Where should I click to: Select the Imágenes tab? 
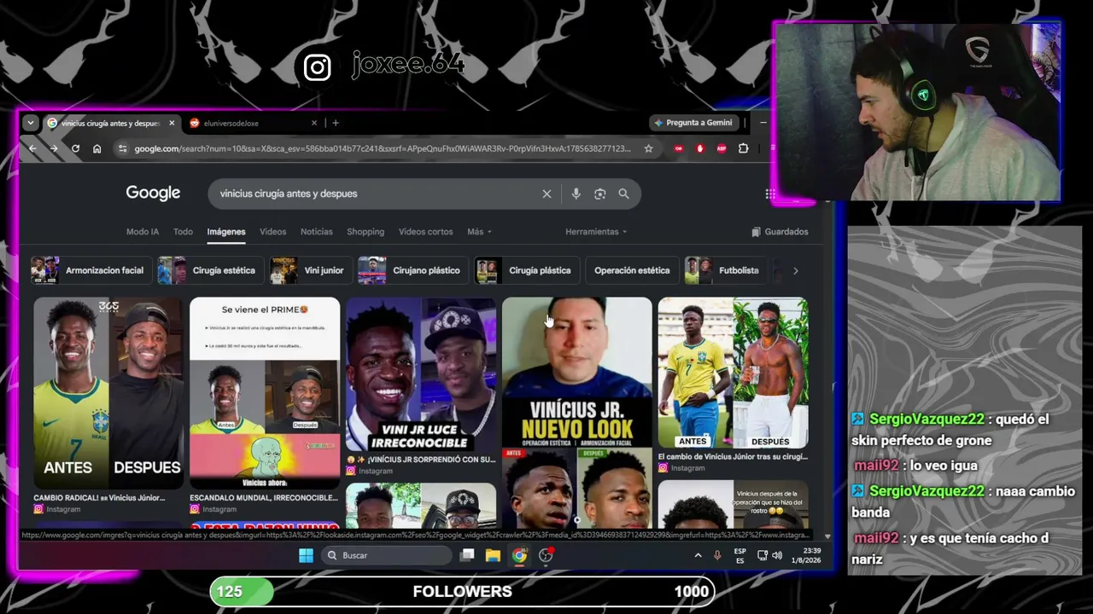[x=226, y=232]
